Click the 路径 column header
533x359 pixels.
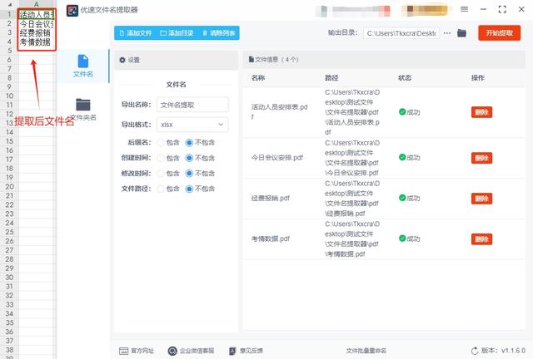pos(331,78)
